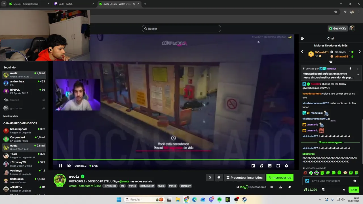Insert last crying green emote in row

click(x=356, y=173)
